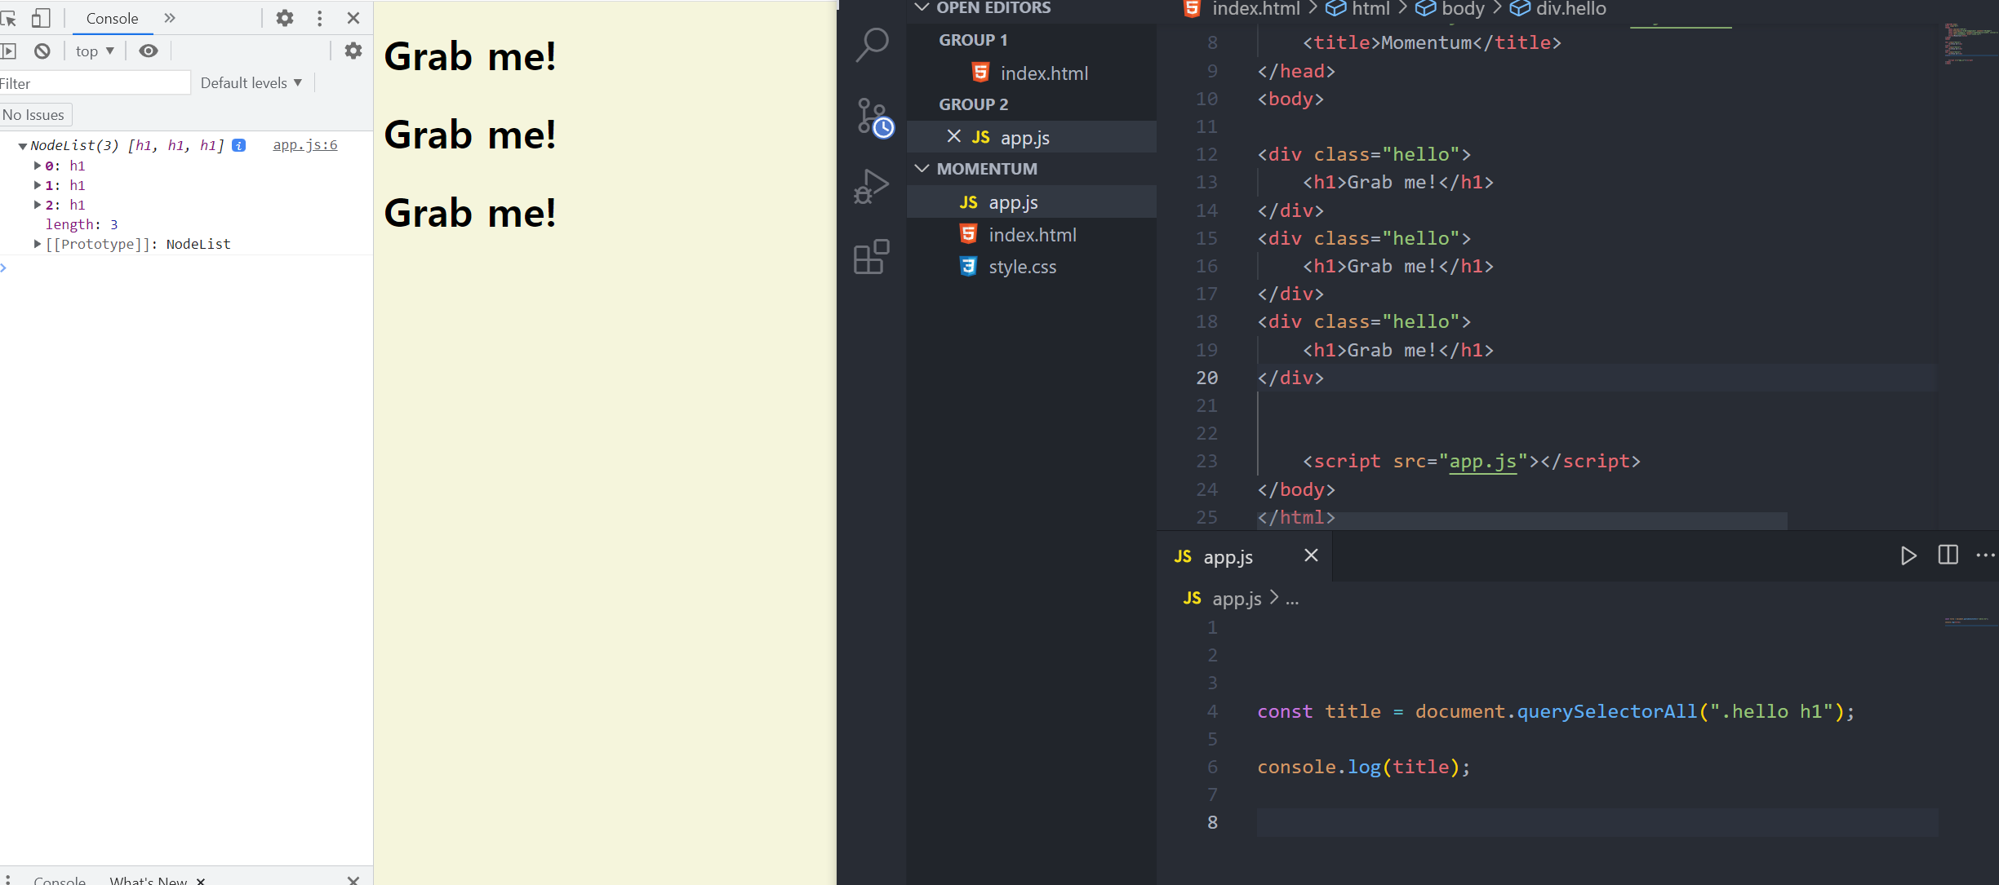Open the Search view in activity bar
The height and width of the screenshot is (885, 1999).
coord(872,45)
